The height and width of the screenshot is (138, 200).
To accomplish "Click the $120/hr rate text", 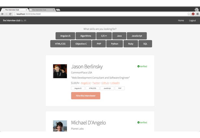I will [75, 83].
